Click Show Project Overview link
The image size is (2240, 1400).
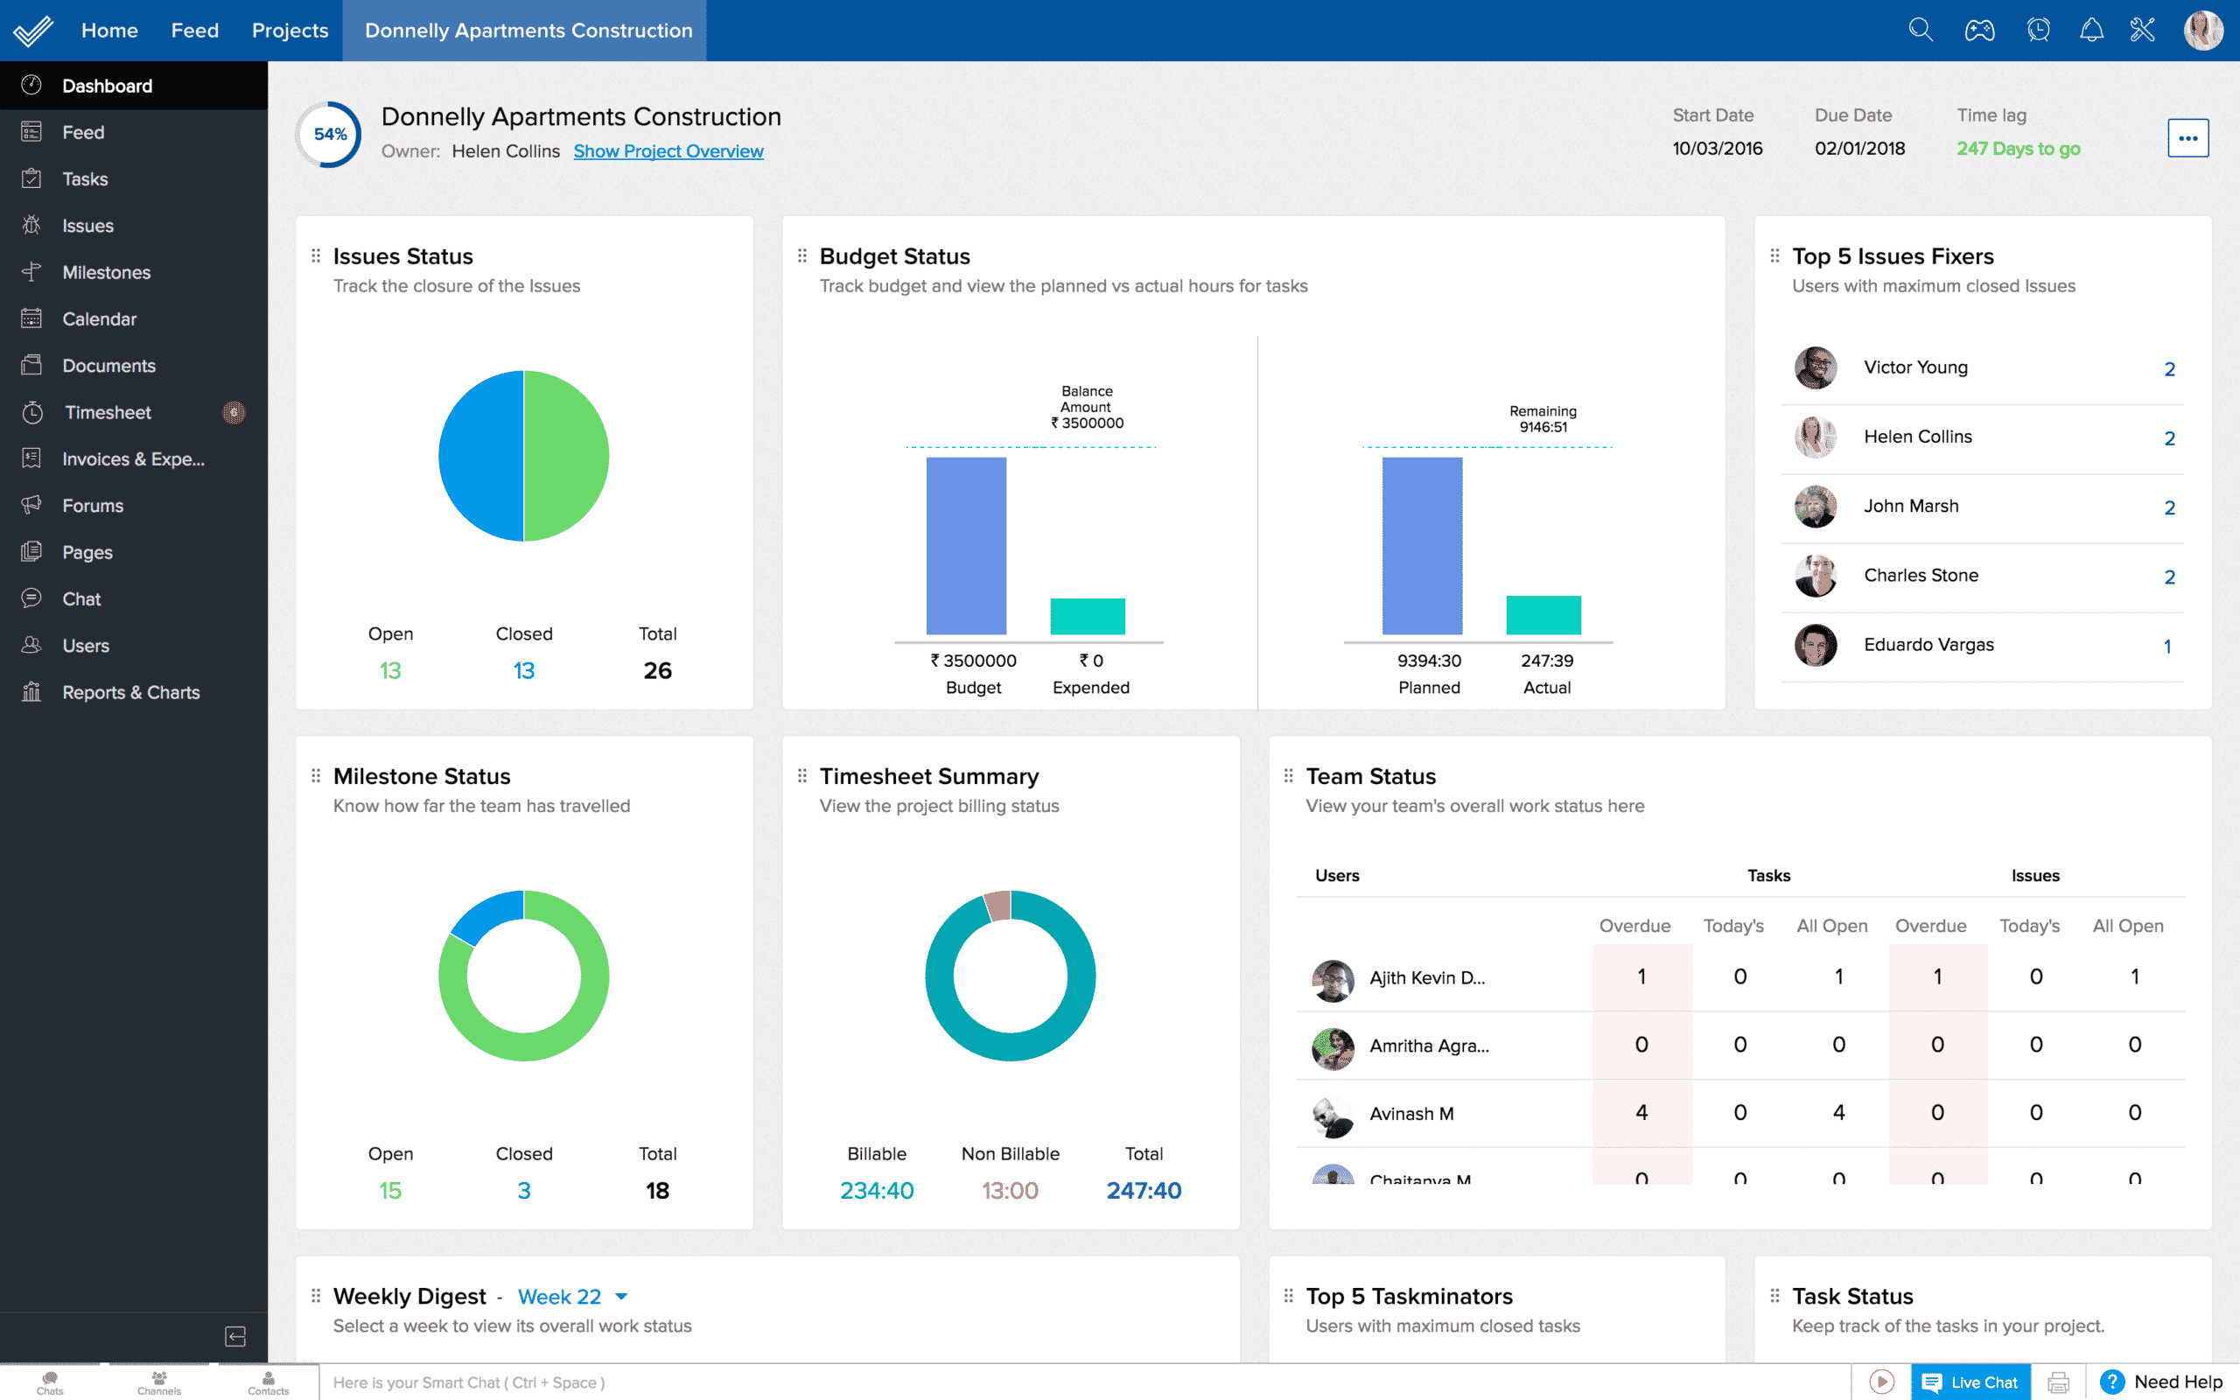click(x=668, y=150)
